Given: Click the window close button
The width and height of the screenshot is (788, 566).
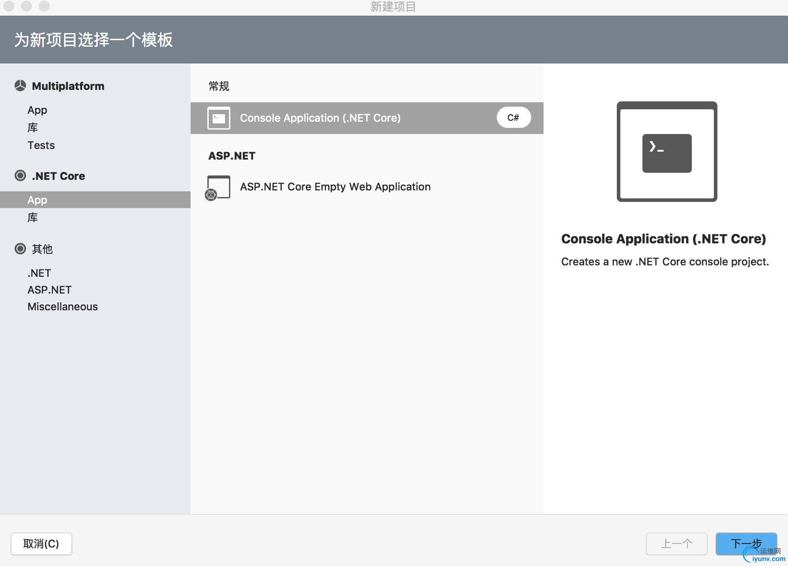Looking at the screenshot, I should tap(9, 6).
